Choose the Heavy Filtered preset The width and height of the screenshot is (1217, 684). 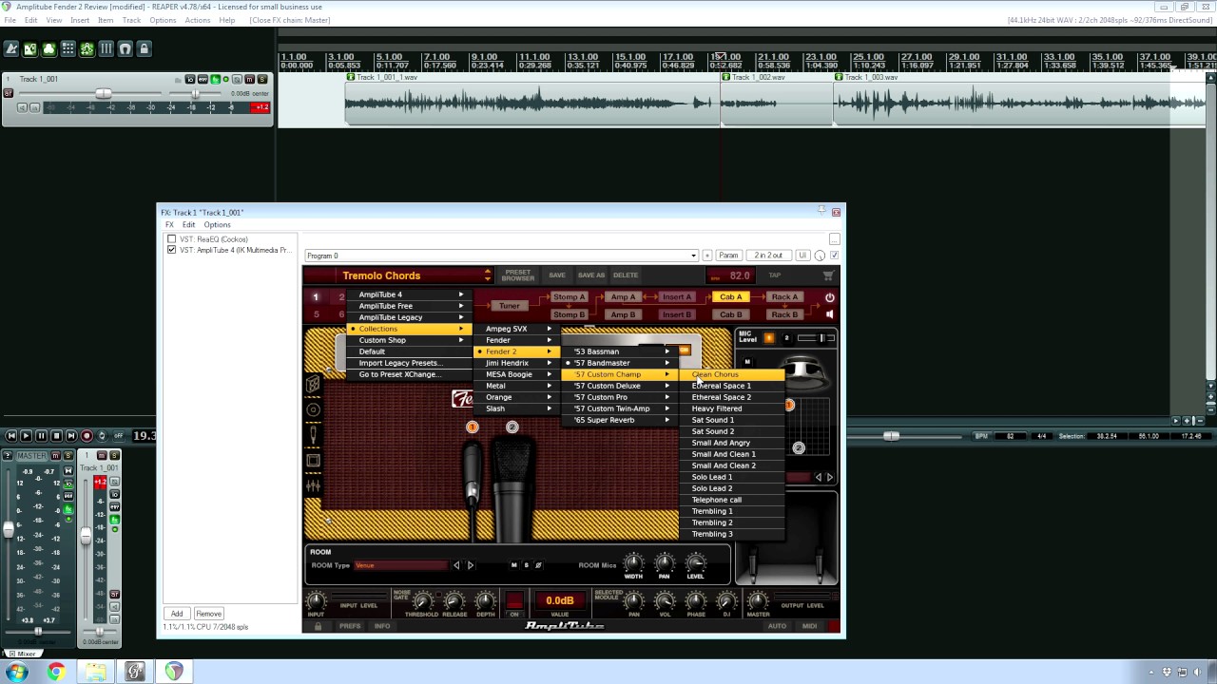pyautogui.click(x=731, y=408)
